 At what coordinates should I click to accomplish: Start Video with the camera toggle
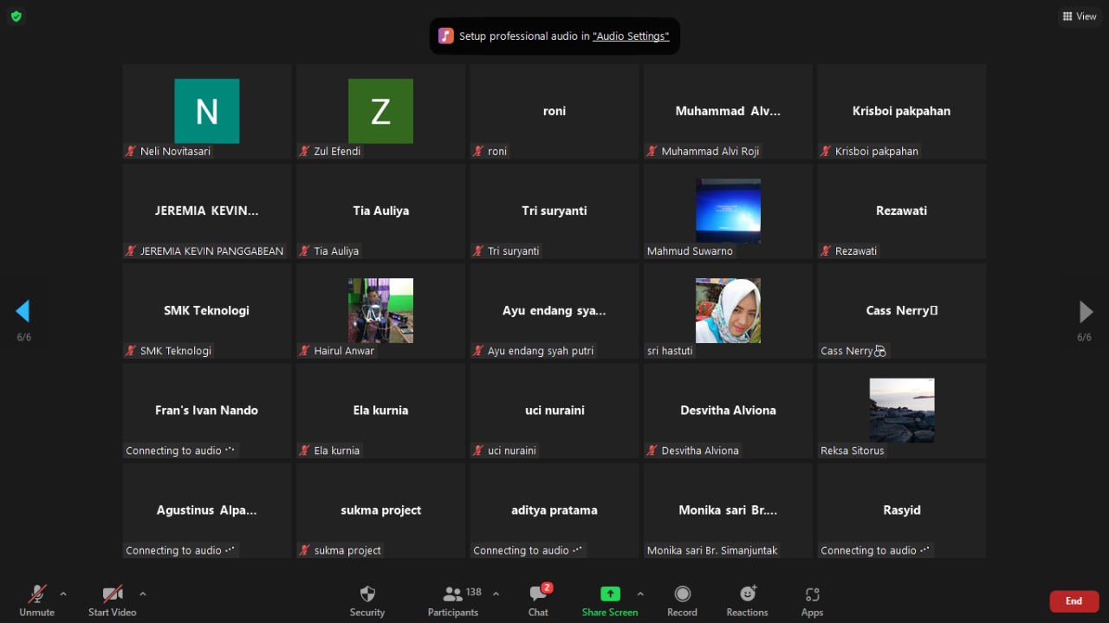(x=112, y=600)
